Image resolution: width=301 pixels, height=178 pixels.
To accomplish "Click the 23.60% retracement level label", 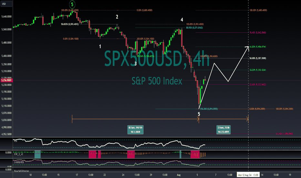I will pos(258,84).
